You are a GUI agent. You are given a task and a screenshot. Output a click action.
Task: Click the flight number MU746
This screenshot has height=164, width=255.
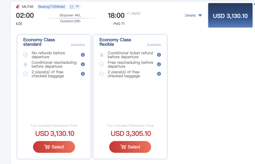point(28,7)
